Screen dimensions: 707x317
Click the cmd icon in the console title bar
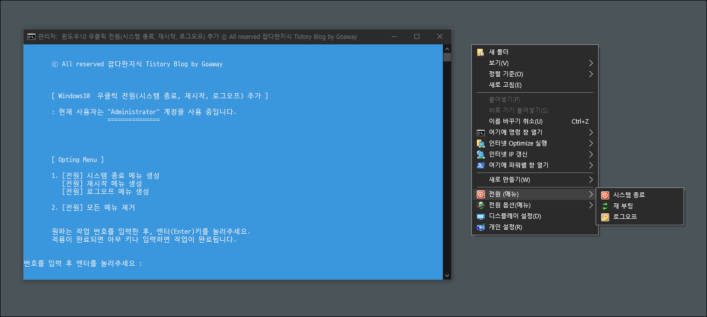pyautogui.click(x=31, y=37)
